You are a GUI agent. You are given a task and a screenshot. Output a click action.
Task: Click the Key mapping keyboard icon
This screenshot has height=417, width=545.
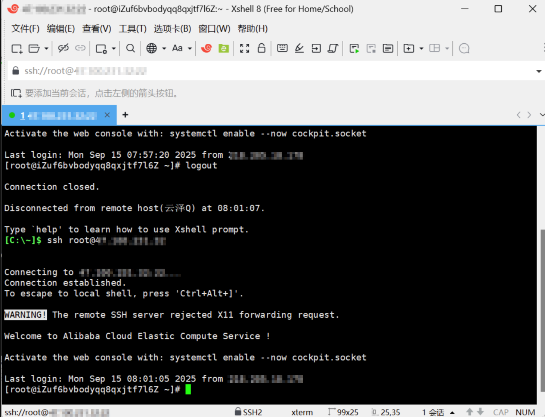282,48
